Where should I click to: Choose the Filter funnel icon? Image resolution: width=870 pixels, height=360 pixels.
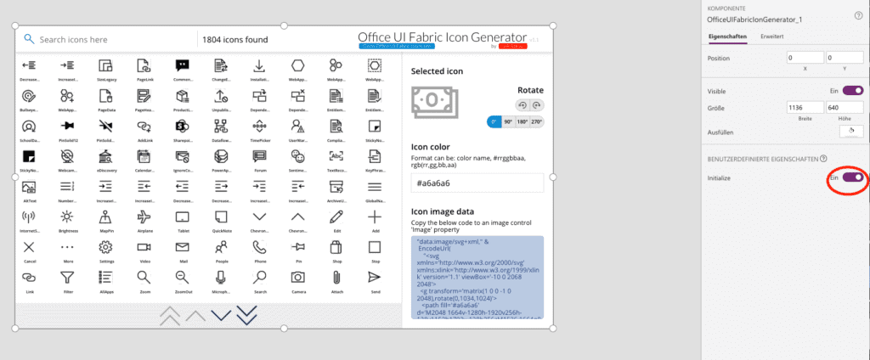click(67, 278)
